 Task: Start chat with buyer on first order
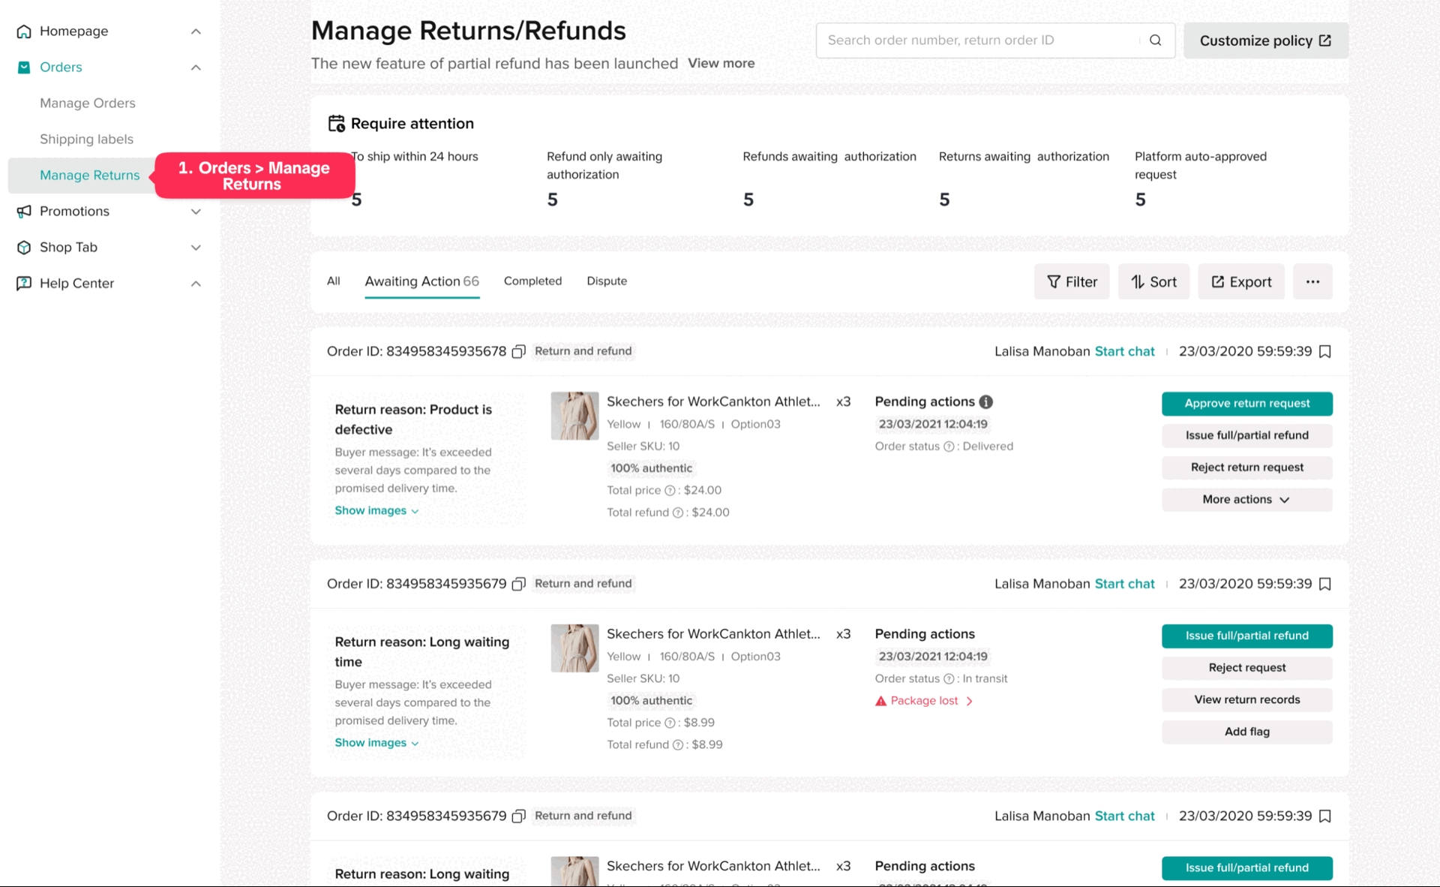click(x=1124, y=352)
